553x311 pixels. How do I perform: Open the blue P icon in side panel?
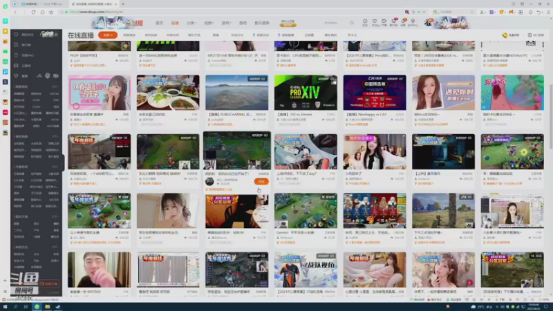[6, 72]
